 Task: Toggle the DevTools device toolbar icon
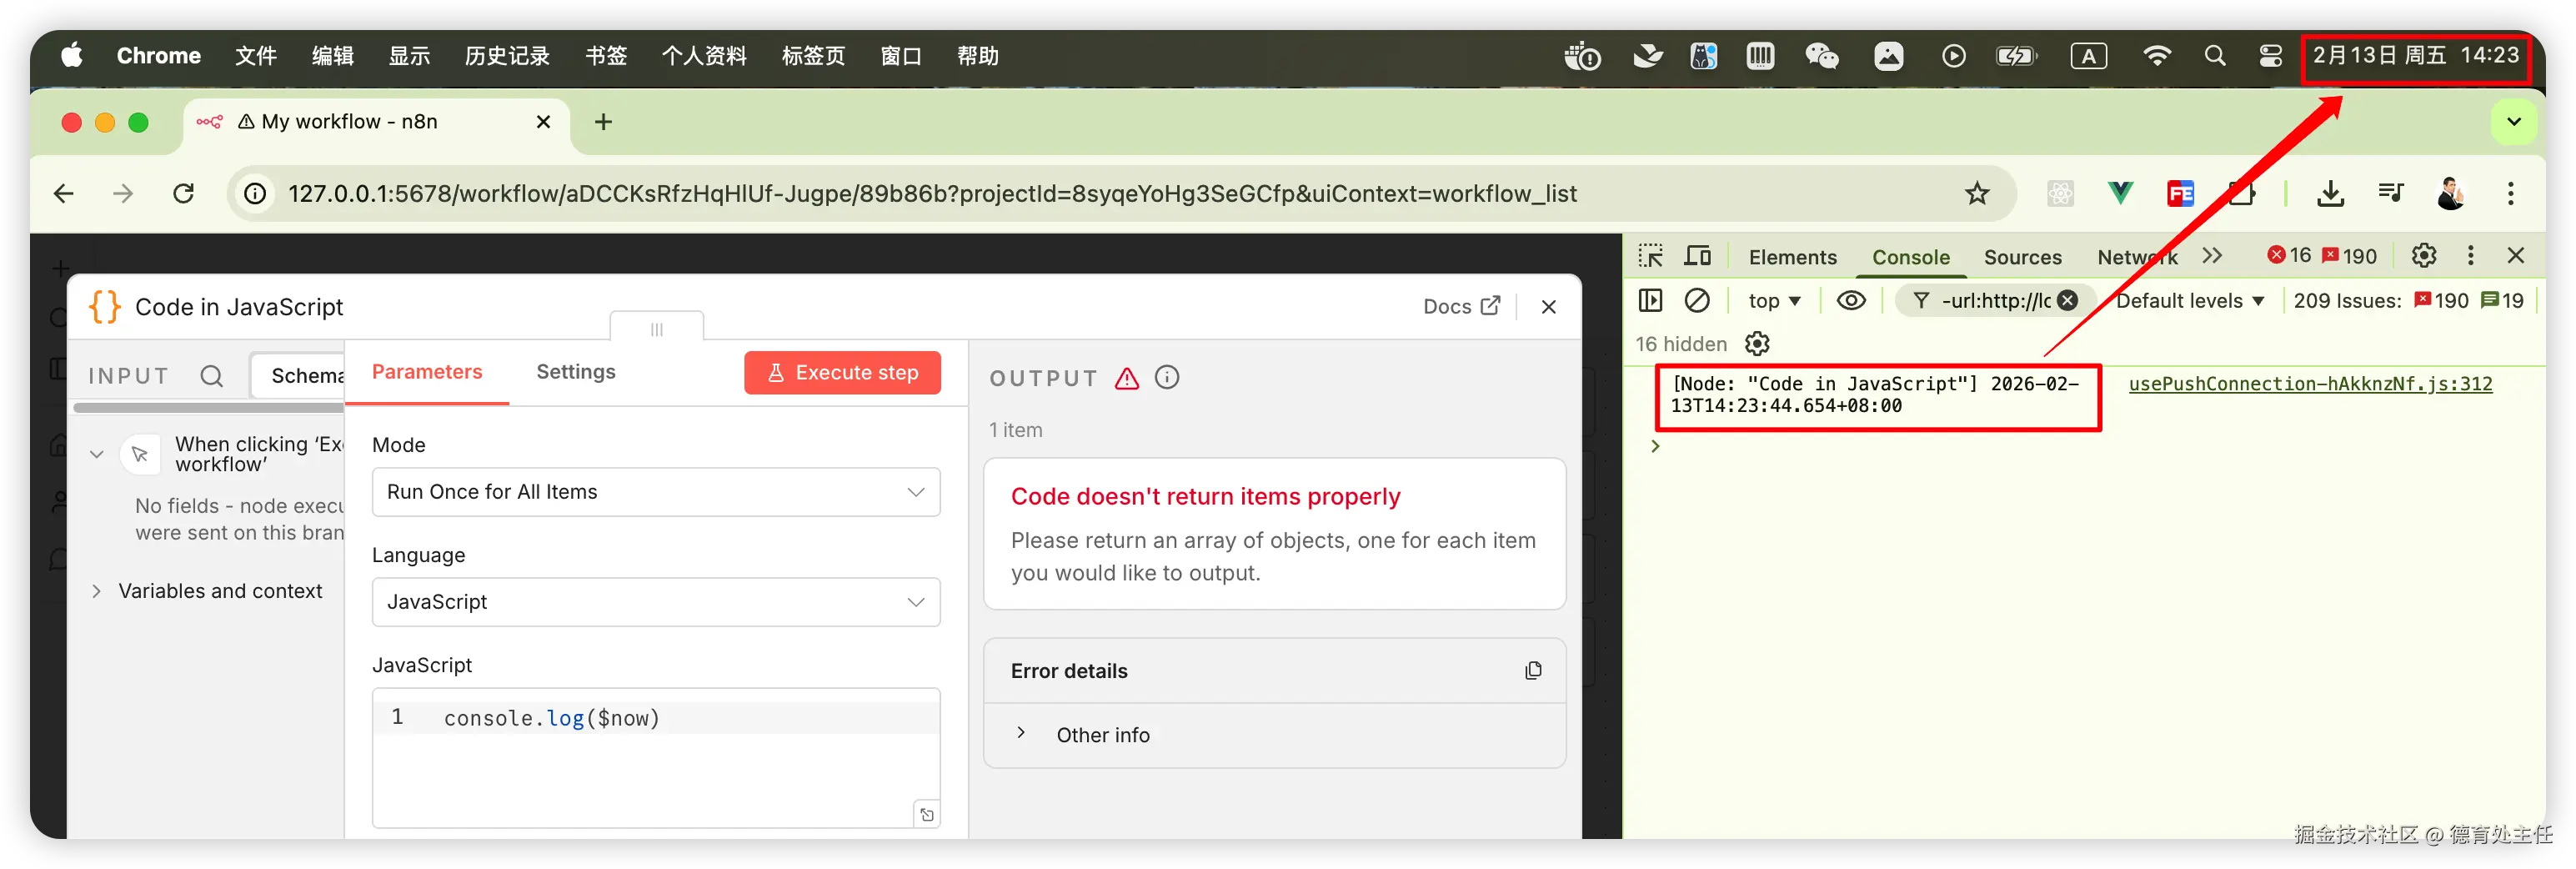pos(1698,257)
